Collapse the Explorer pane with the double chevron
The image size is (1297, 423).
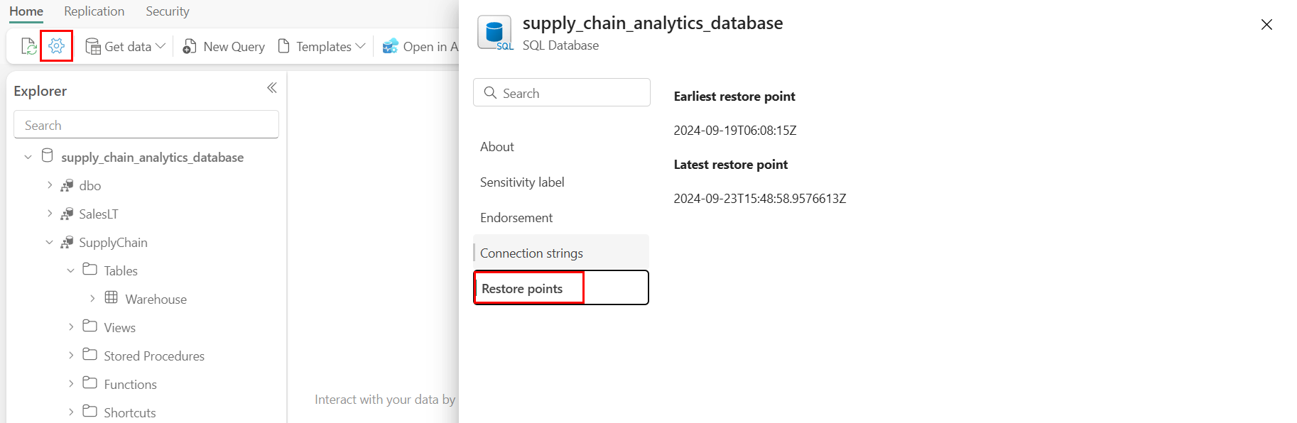271,88
